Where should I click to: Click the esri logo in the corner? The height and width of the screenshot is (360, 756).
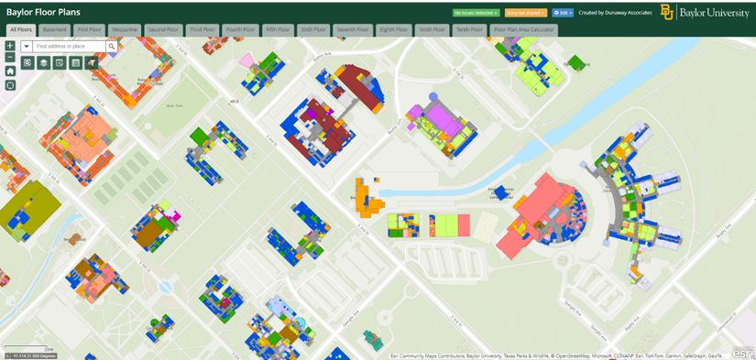(741, 353)
